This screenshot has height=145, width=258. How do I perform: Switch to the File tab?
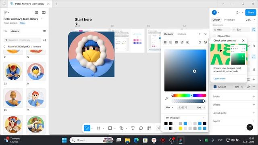(x=5, y=31)
